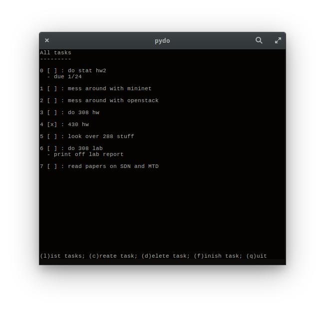Click 'look over 288 stuff' text
Viewport: 325px width, 311px height.
click(x=101, y=137)
